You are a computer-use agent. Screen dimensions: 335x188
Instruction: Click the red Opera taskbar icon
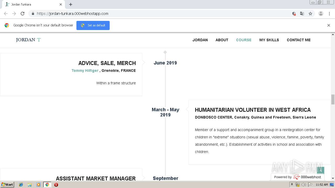pyautogui.click(x=56, y=185)
